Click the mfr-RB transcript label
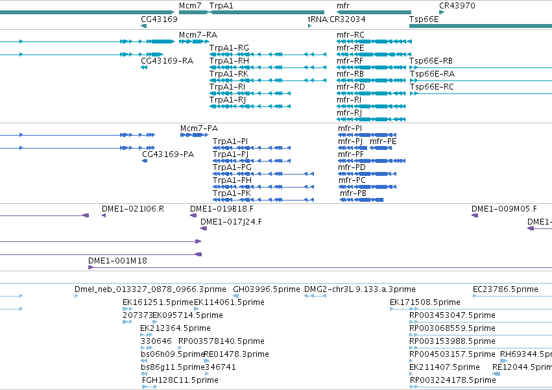This screenshot has width=552, height=390. pos(350,74)
